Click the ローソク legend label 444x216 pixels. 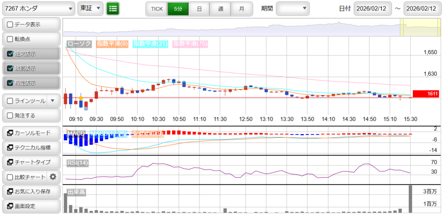pyautogui.click(x=79, y=44)
